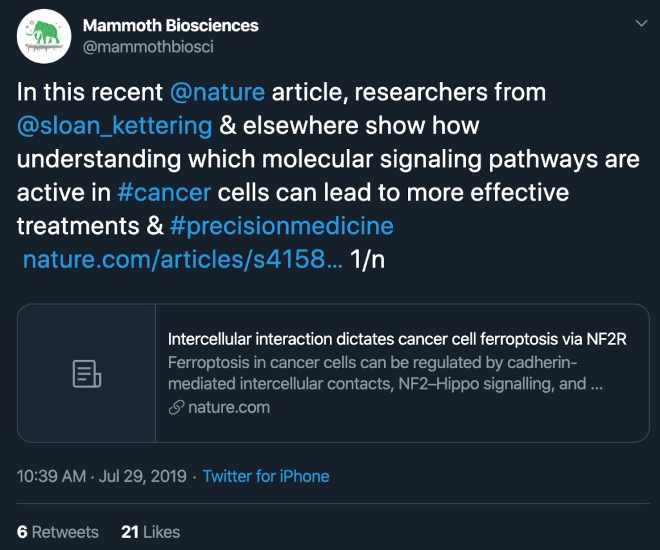Click the chain link icon beside nature.com
660x550 pixels.
[177, 408]
